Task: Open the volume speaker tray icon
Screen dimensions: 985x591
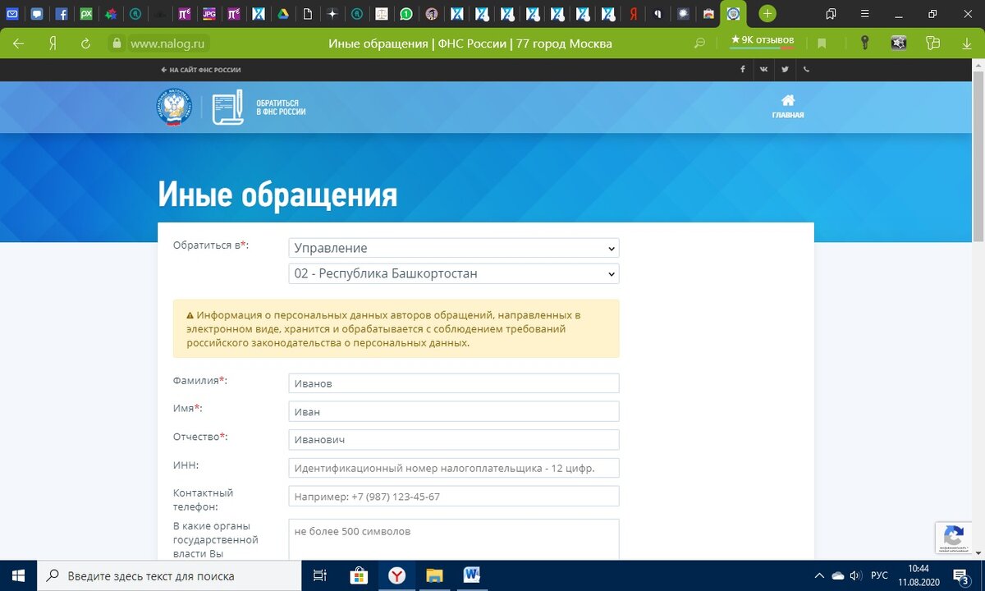Action: 855,575
